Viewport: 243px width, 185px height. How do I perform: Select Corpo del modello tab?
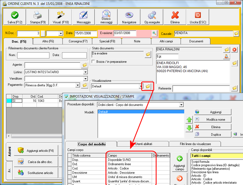tap(92, 144)
